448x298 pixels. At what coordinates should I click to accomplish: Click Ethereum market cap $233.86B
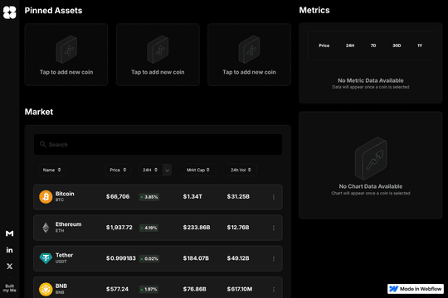197,228
